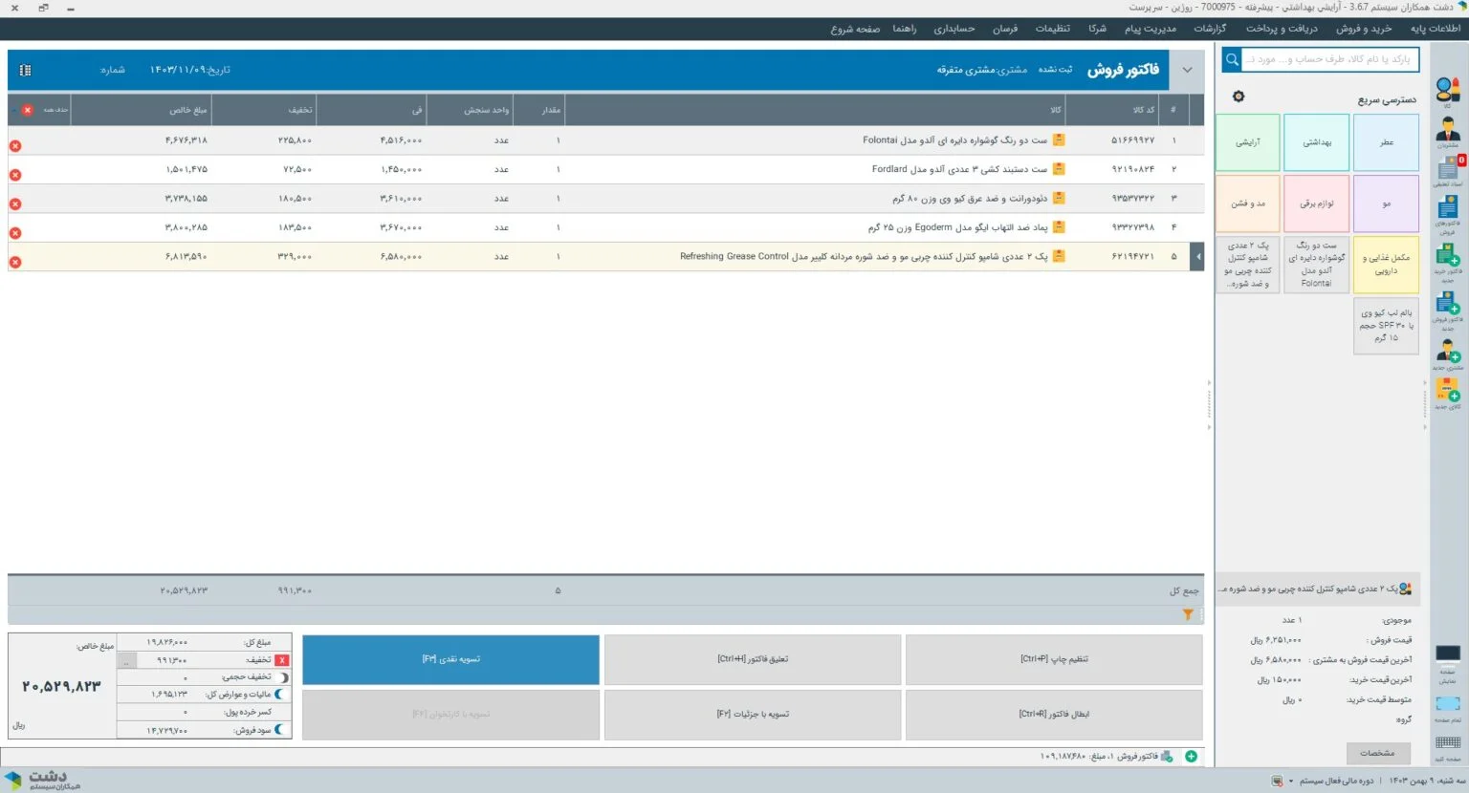1469x793 pixels.
Task: Open تنظیمات settings menu
Action: tap(1053, 29)
